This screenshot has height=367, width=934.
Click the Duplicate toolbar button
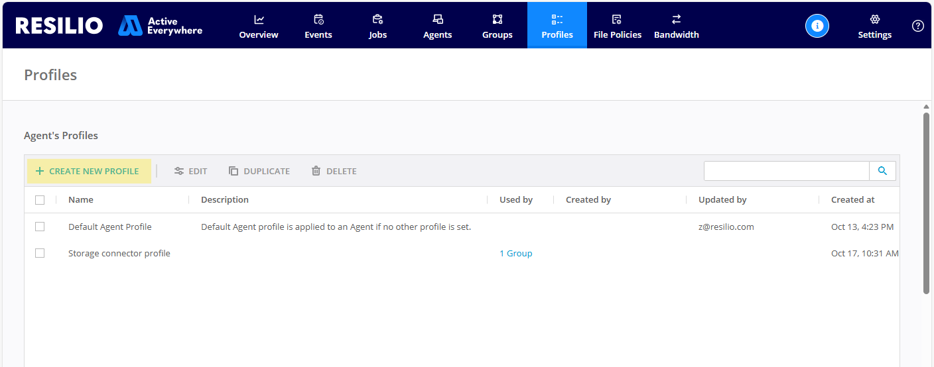tap(259, 171)
